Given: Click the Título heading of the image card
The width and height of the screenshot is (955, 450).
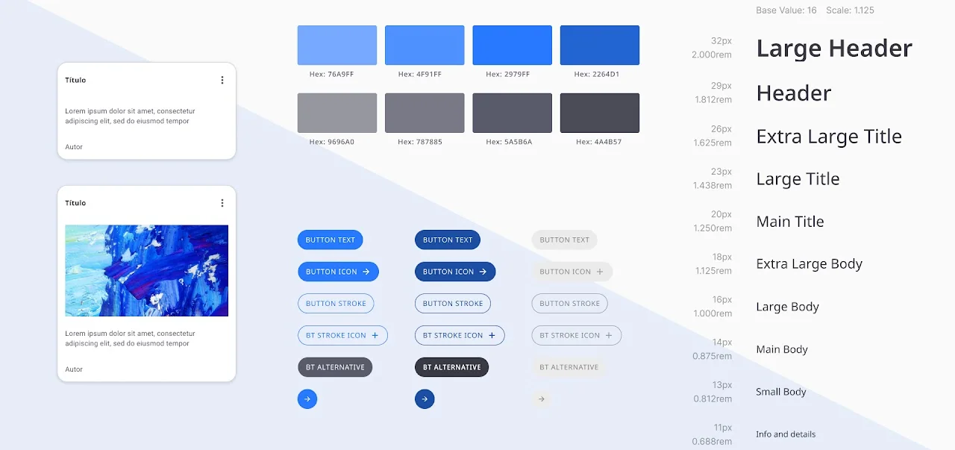Looking at the screenshot, I should click(x=75, y=203).
